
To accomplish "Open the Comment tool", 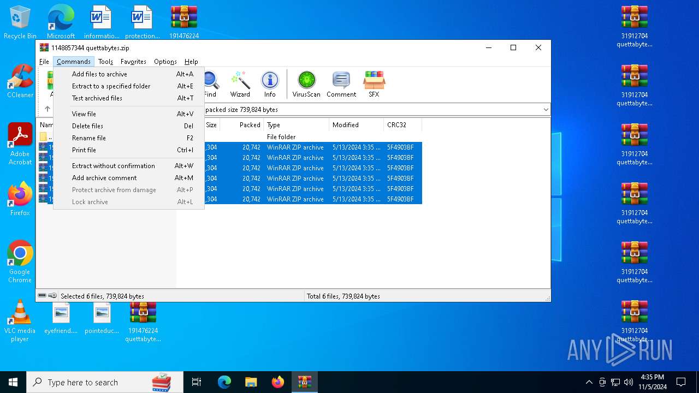I will pyautogui.click(x=341, y=84).
